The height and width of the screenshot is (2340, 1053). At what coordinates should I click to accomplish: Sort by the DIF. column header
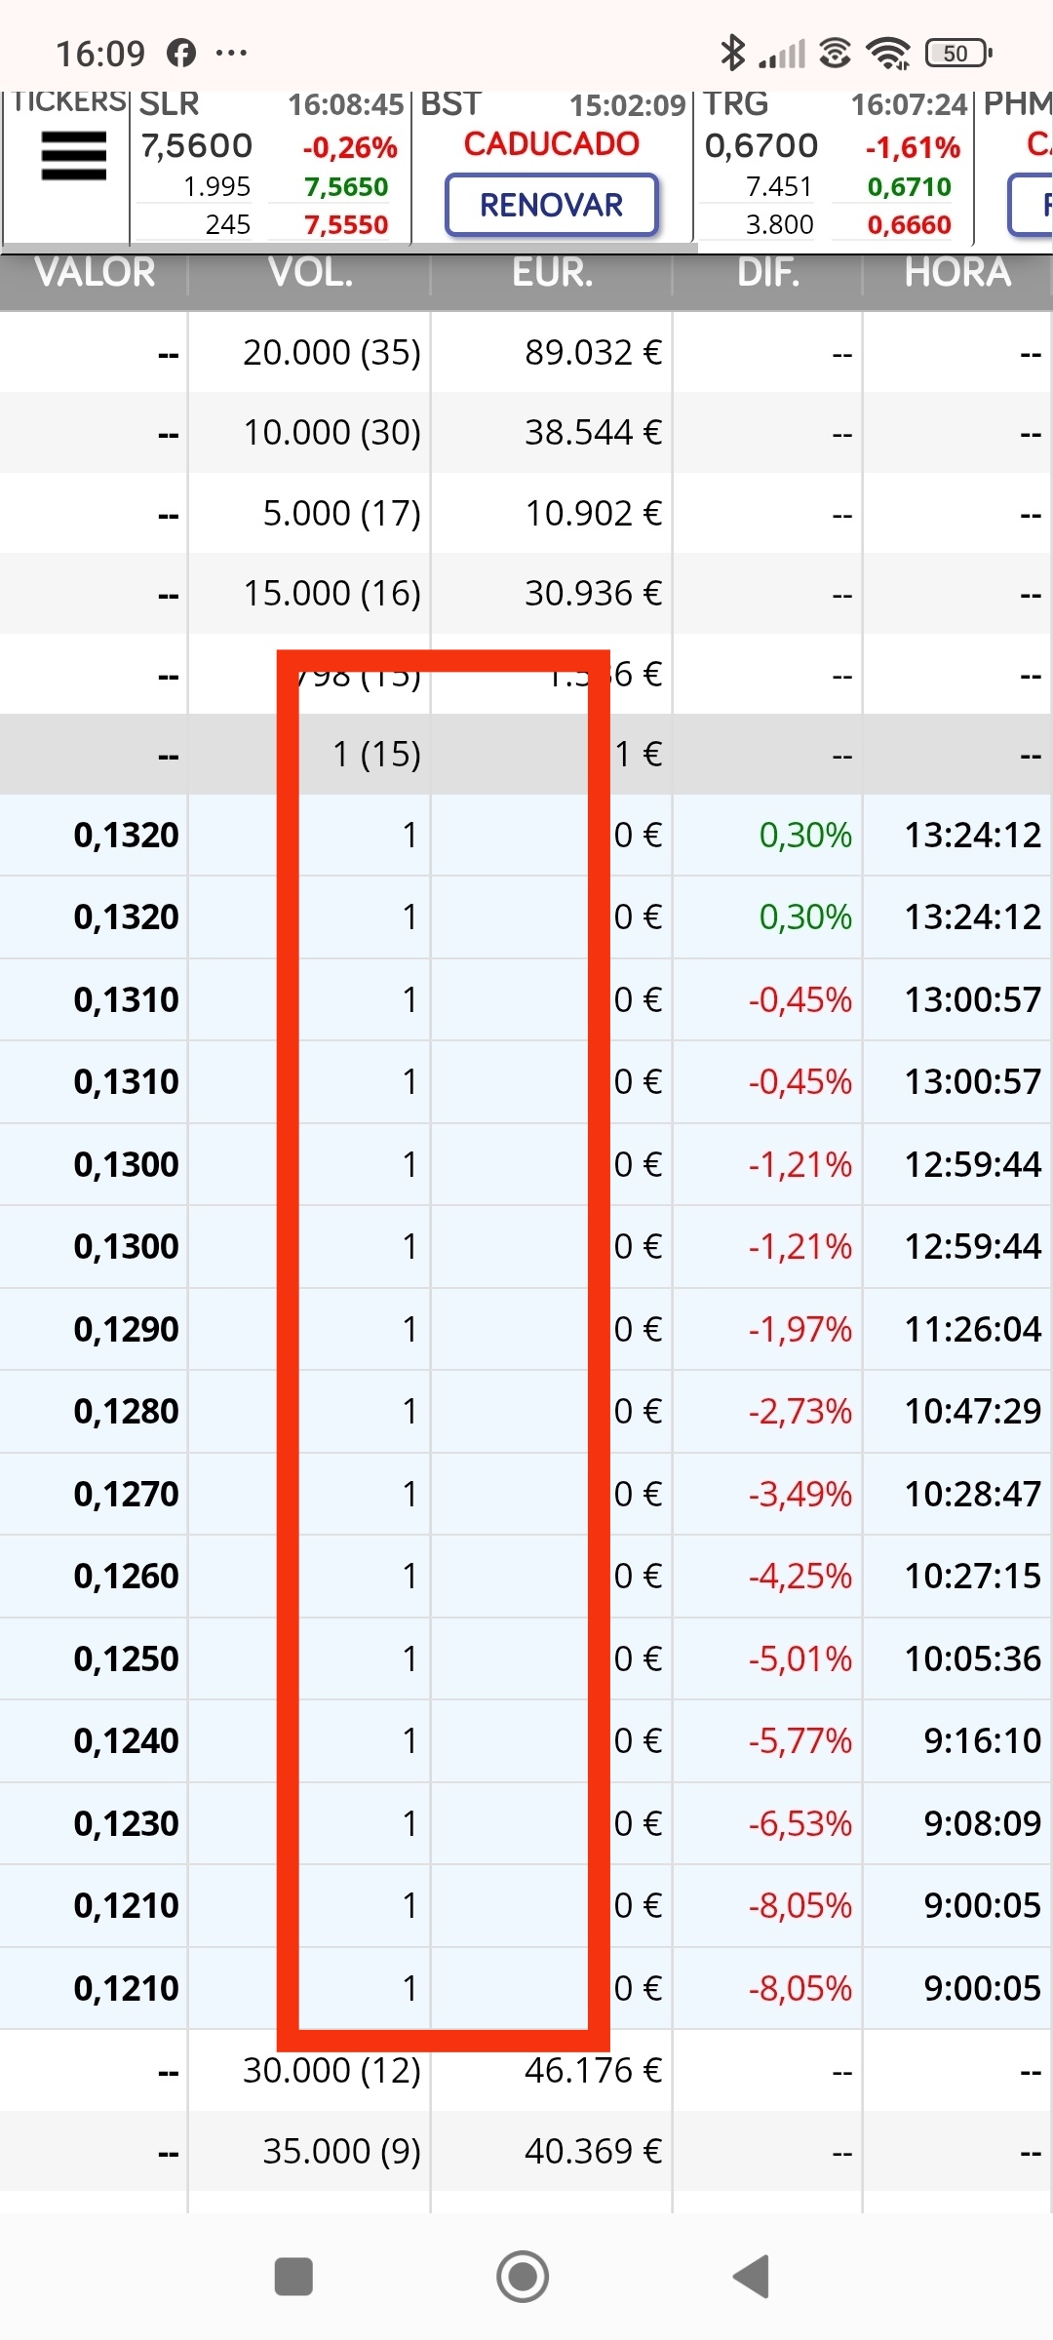pos(768,273)
